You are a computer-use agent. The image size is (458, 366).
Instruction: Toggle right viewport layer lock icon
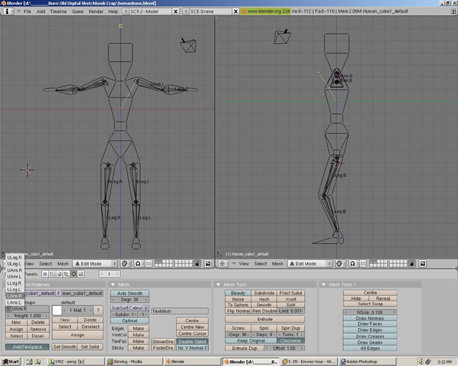point(412,264)
